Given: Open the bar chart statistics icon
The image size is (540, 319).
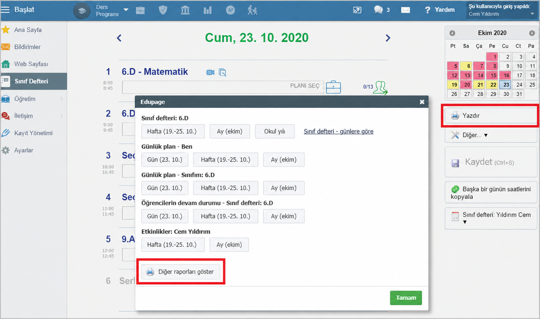Looking at the screenshot, I should tap(208, 10).
